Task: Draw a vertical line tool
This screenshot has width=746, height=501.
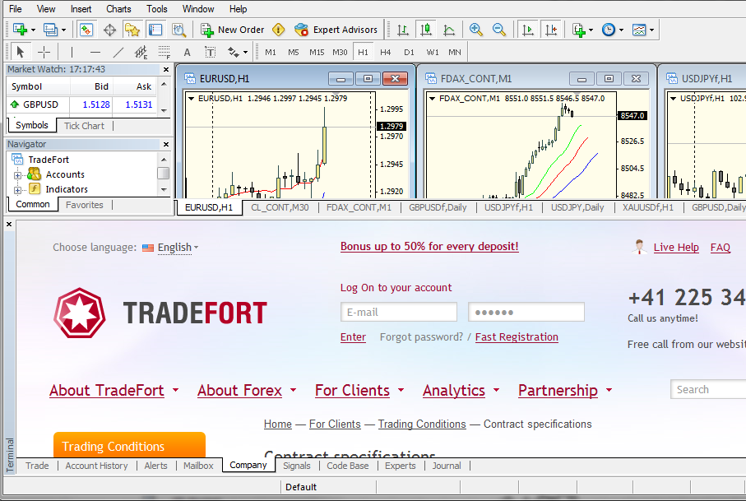Action: pyautogui.click(x=72, y=52)
